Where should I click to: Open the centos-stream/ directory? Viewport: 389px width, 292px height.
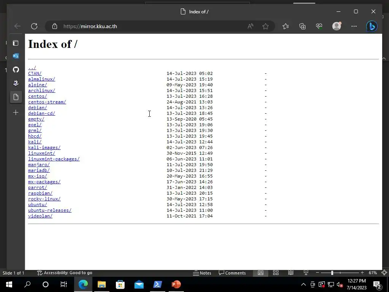(47, 102)
